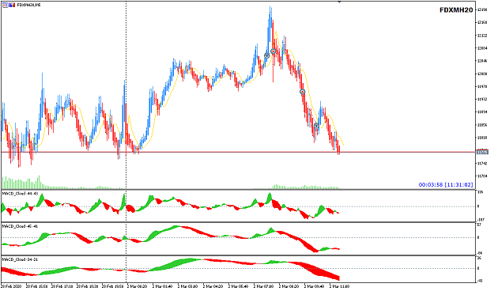Click the 2 Mar 01:40 time axis label

pyautogui.click(x=163, y=286)
